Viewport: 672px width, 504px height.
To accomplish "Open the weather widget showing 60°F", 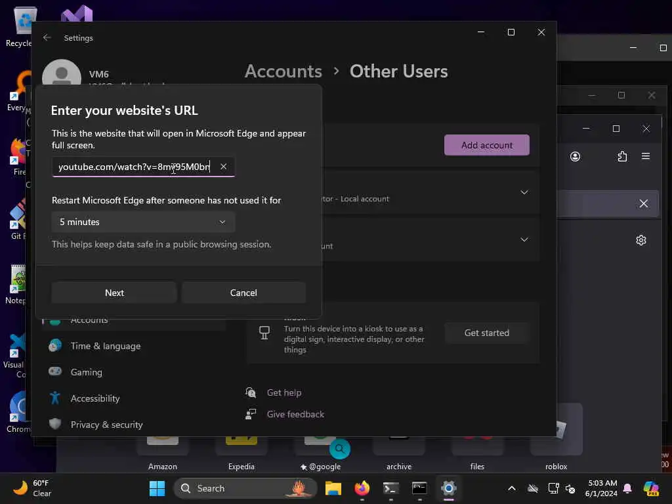I will [32, 488].
